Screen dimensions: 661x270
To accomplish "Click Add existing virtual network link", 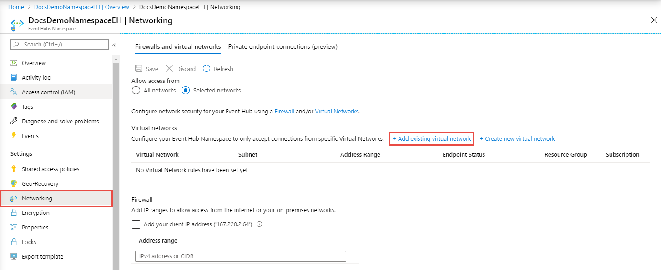I will click(432, 138).
